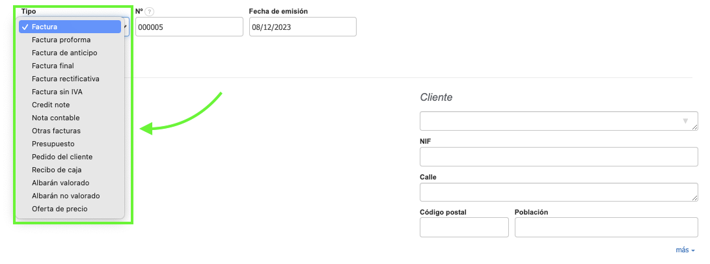Select Credit note in type list
Screen dimensions: 710x264
point(51,105)
